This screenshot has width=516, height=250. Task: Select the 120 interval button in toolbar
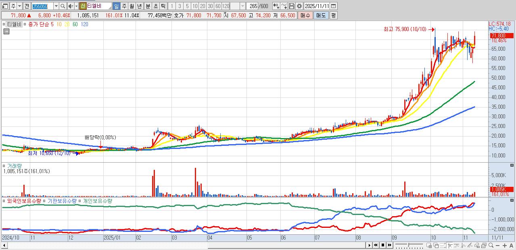point(226,6)
